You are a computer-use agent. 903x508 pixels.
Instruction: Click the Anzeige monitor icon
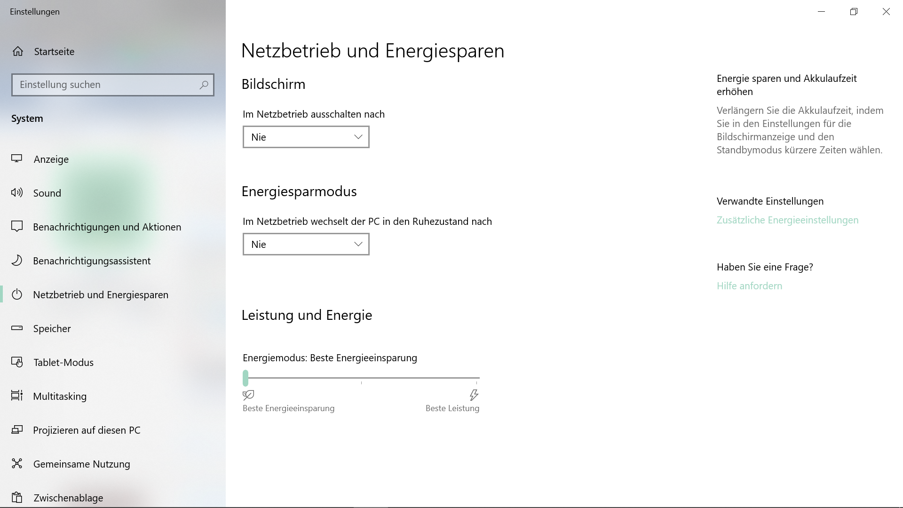17,159
